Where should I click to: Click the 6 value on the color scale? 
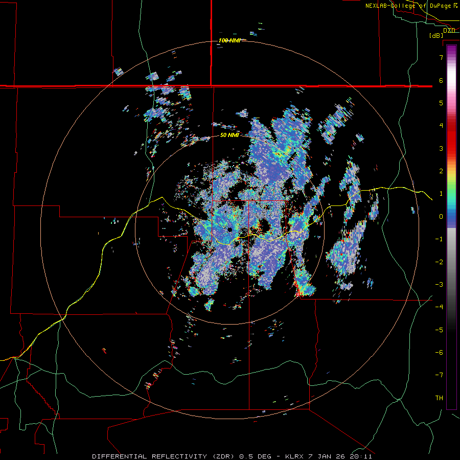[x=441, y=80]
